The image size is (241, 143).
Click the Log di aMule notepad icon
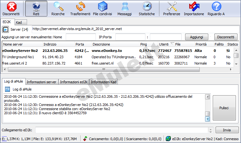tap(7, 89)
